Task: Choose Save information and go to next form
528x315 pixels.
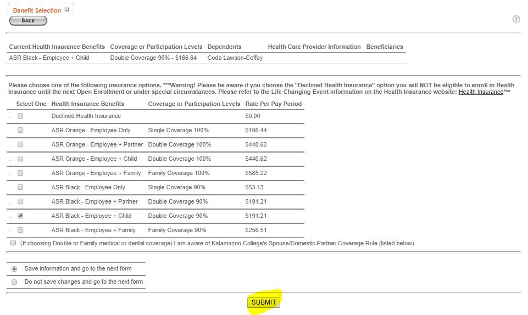Action: (14, 269)
